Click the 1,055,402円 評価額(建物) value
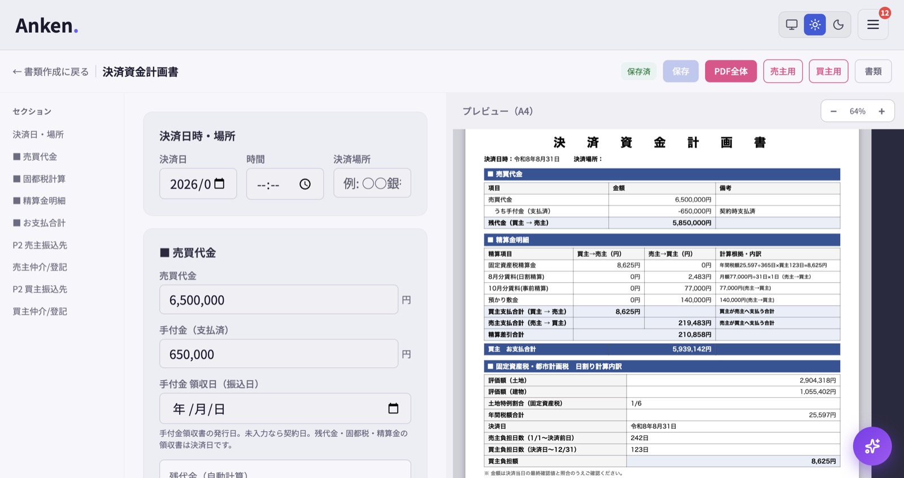 pyautogui.click(x=818, y=392)
